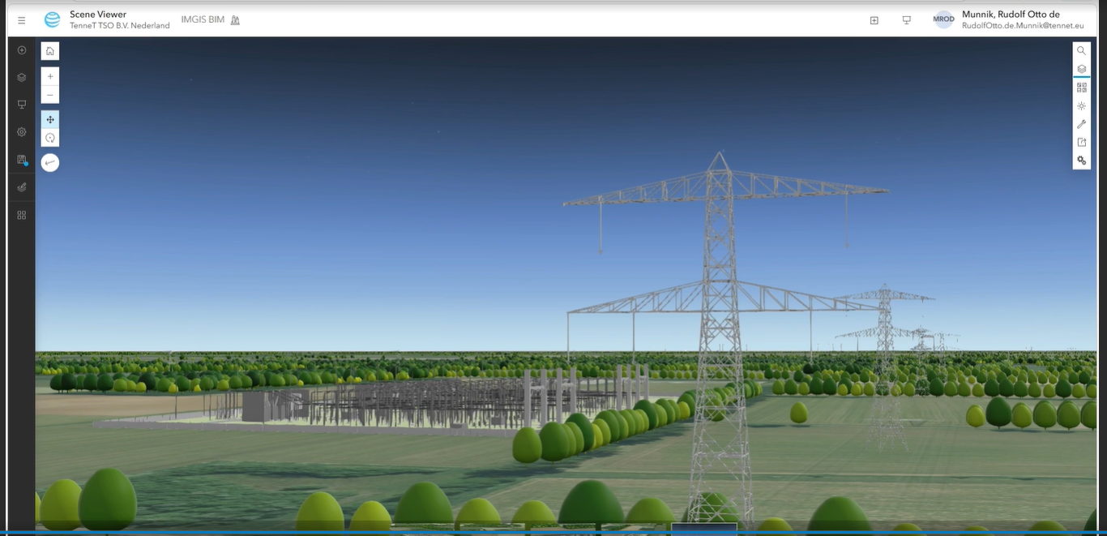The image size is (1107, 536).
Task: Click the presentation screen icon in header
Action: coord(906,20)
